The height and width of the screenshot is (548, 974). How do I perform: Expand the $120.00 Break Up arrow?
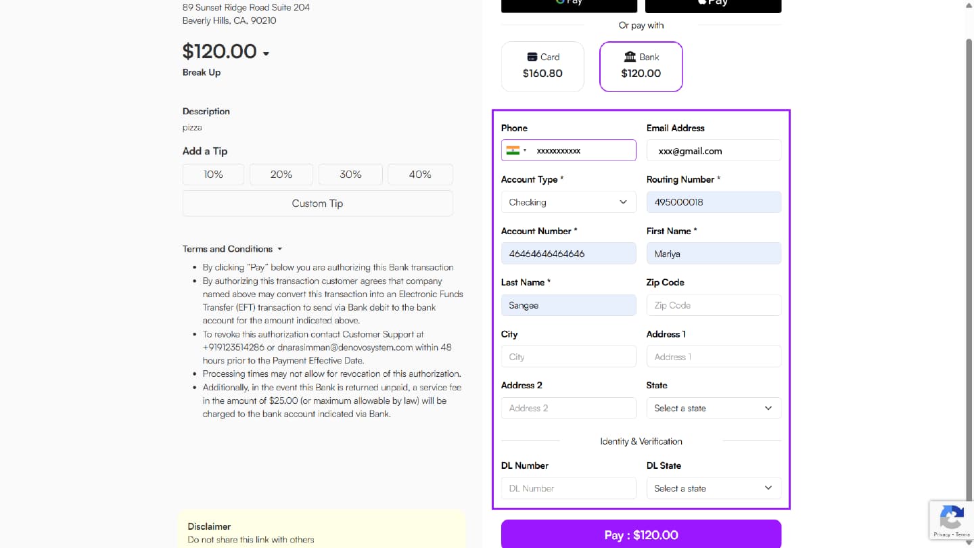(x=266, y=53)
